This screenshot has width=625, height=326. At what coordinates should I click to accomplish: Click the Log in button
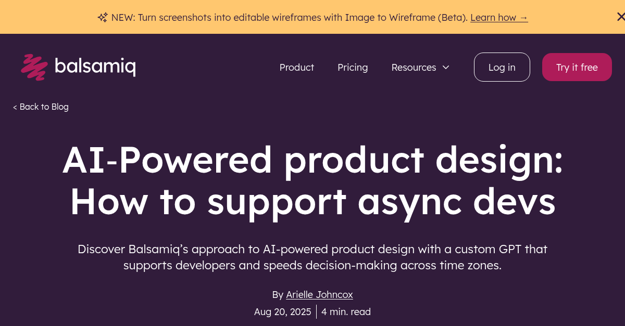click(502, 67)
